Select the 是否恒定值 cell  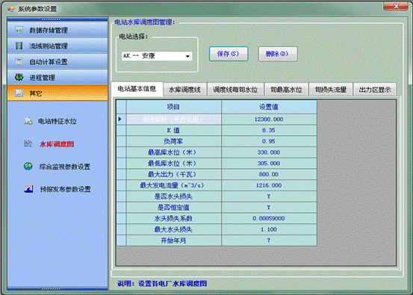click(174, 208)
